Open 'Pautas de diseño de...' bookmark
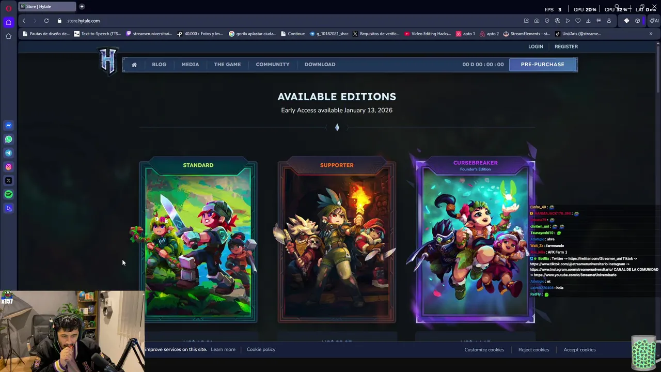The height and width of the screenshot is (372, 661). coord(45,34)
